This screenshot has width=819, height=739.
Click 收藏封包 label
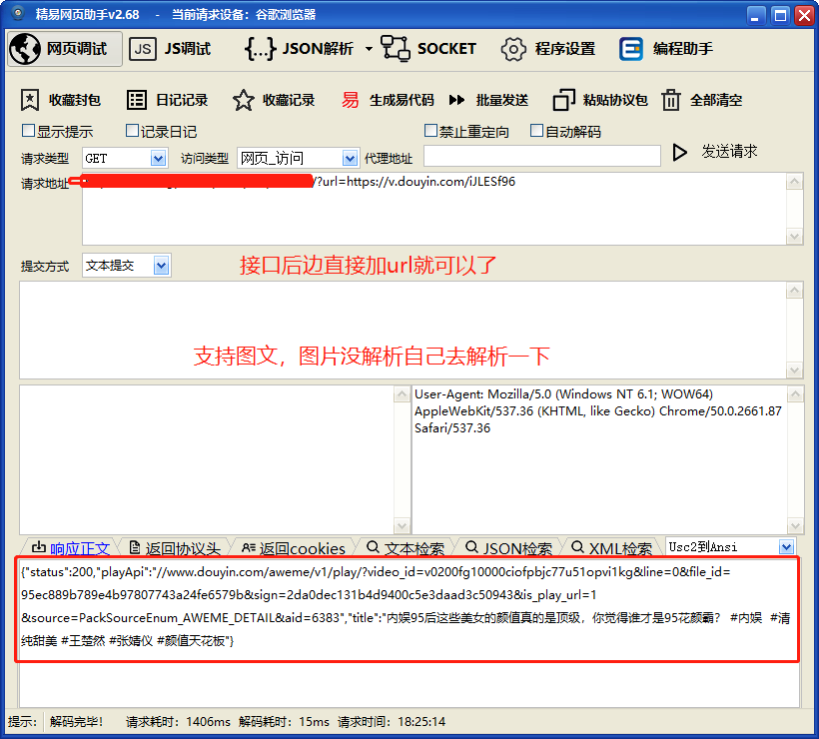75,100
